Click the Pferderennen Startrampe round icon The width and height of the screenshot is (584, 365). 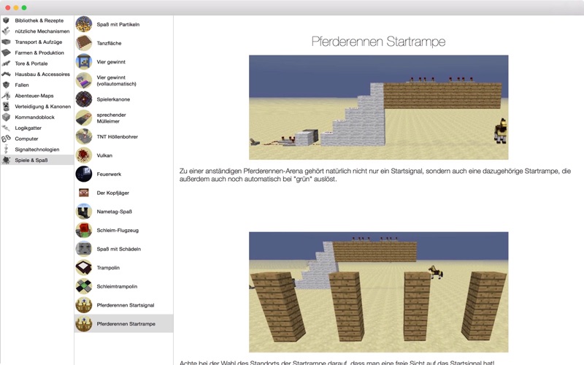84,323
